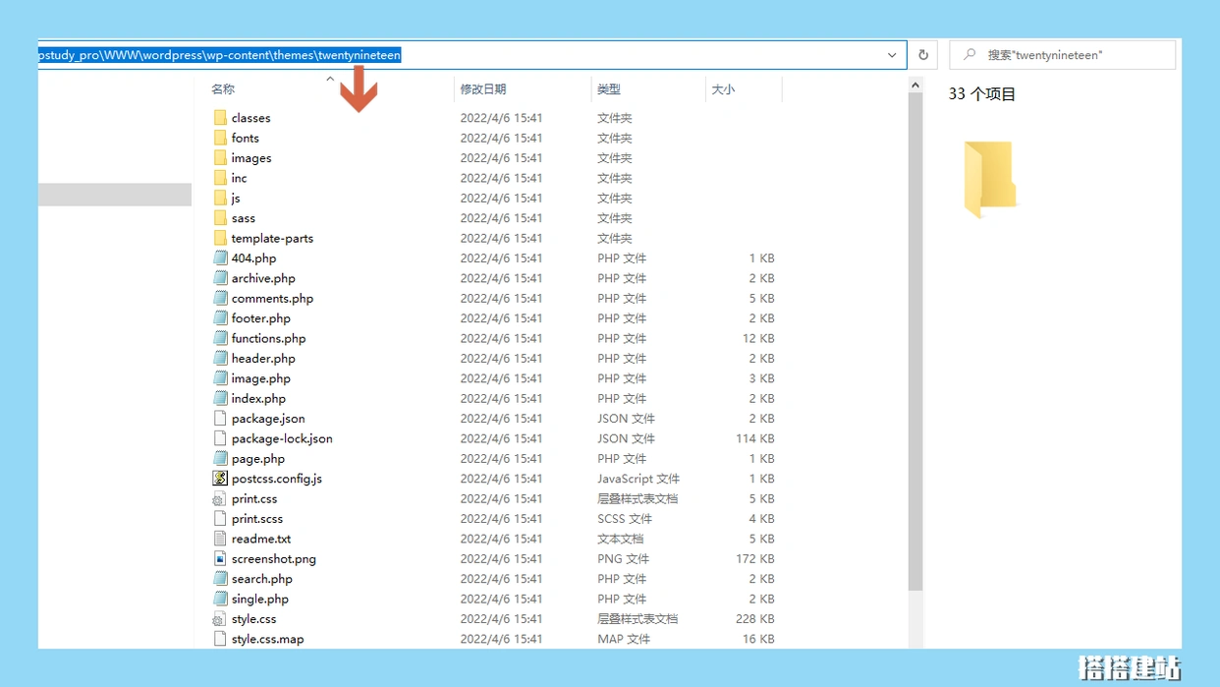The width and height of the screenshot is (1220, 687).
Task: Sort by 大小 column header
Action: pyautogui.click(x=723, y=89)
